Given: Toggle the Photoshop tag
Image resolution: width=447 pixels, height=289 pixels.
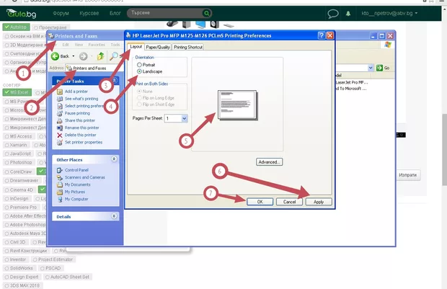Looking at the screenshot, I should pyautogui.click(x=19, y=162).
